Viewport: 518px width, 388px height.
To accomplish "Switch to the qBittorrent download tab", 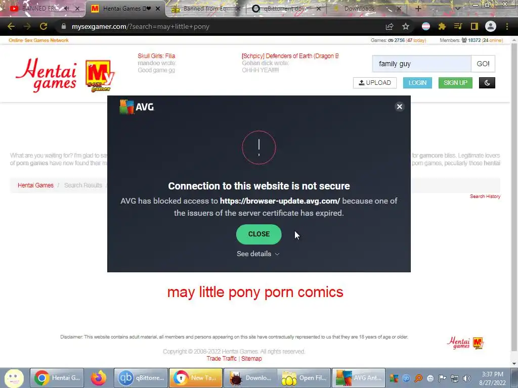I will pos(286,9).
